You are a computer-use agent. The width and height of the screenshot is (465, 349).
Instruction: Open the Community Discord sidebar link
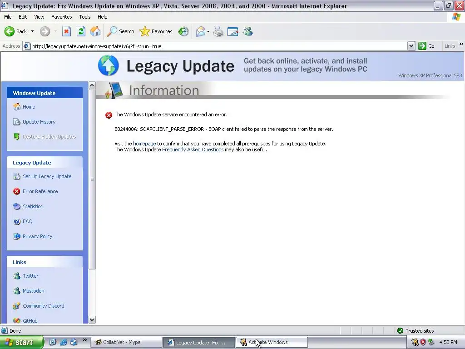43,306
